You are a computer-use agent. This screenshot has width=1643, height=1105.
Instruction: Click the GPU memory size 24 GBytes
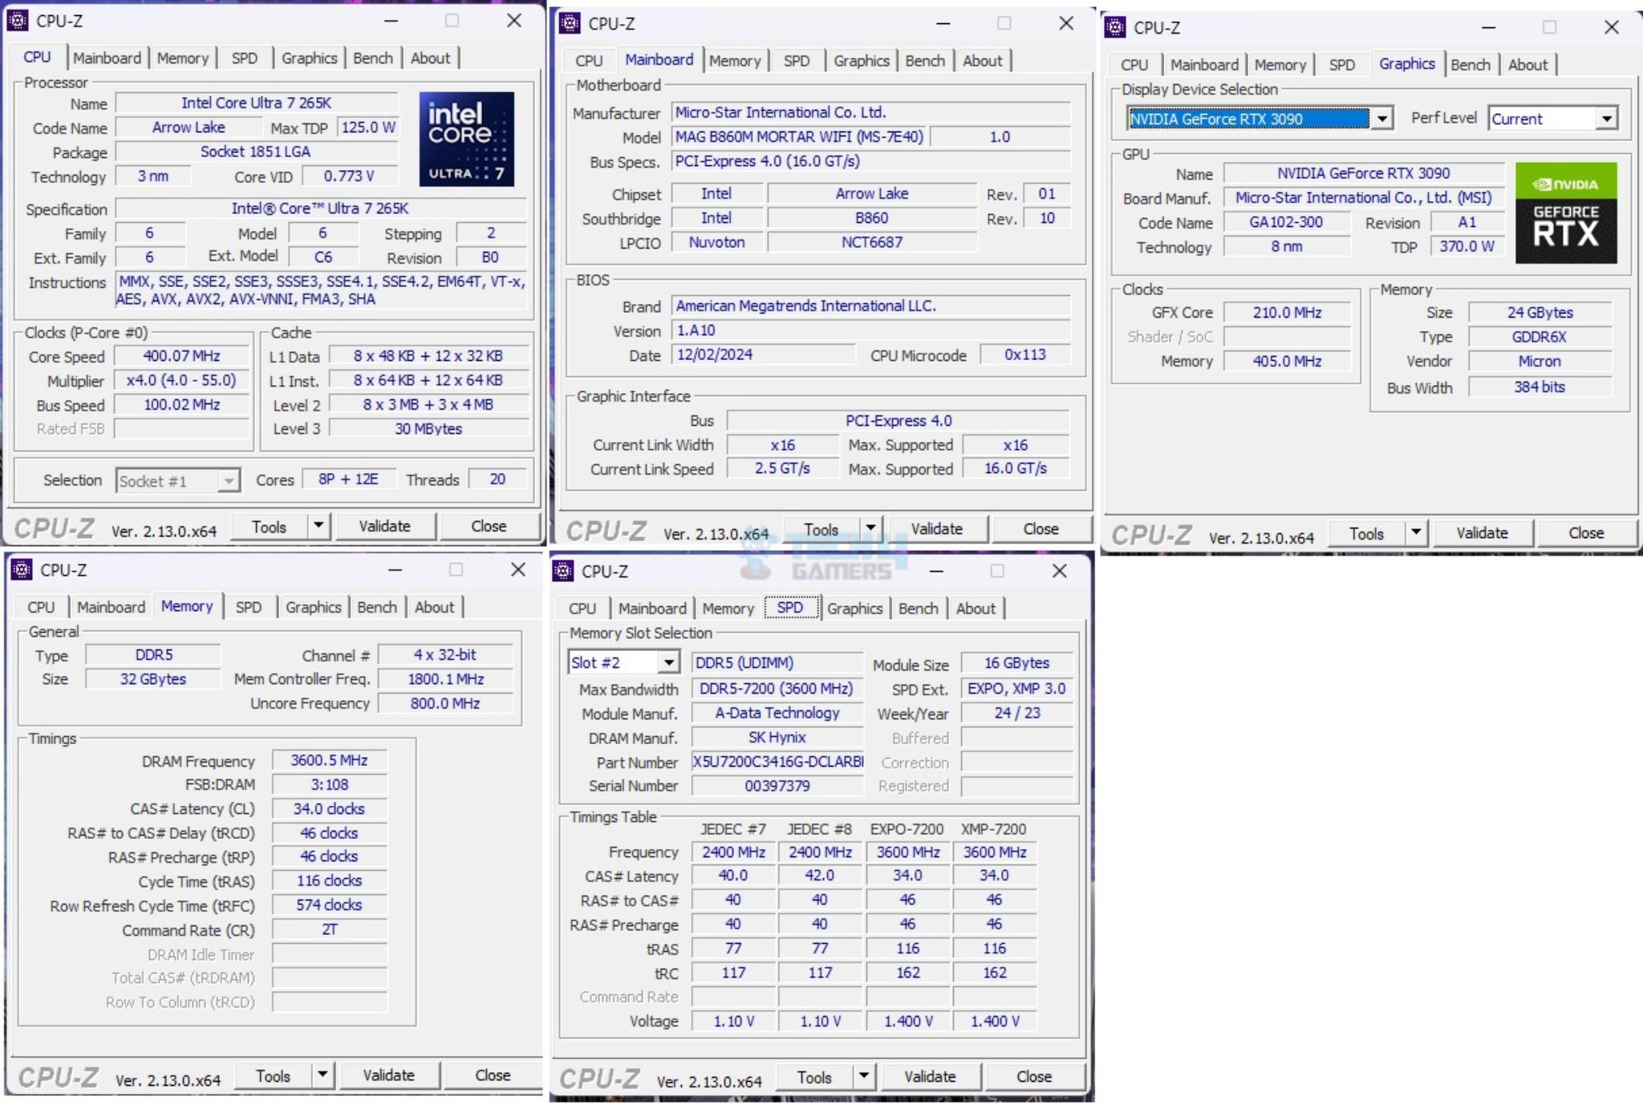(x=1540, y=313)
